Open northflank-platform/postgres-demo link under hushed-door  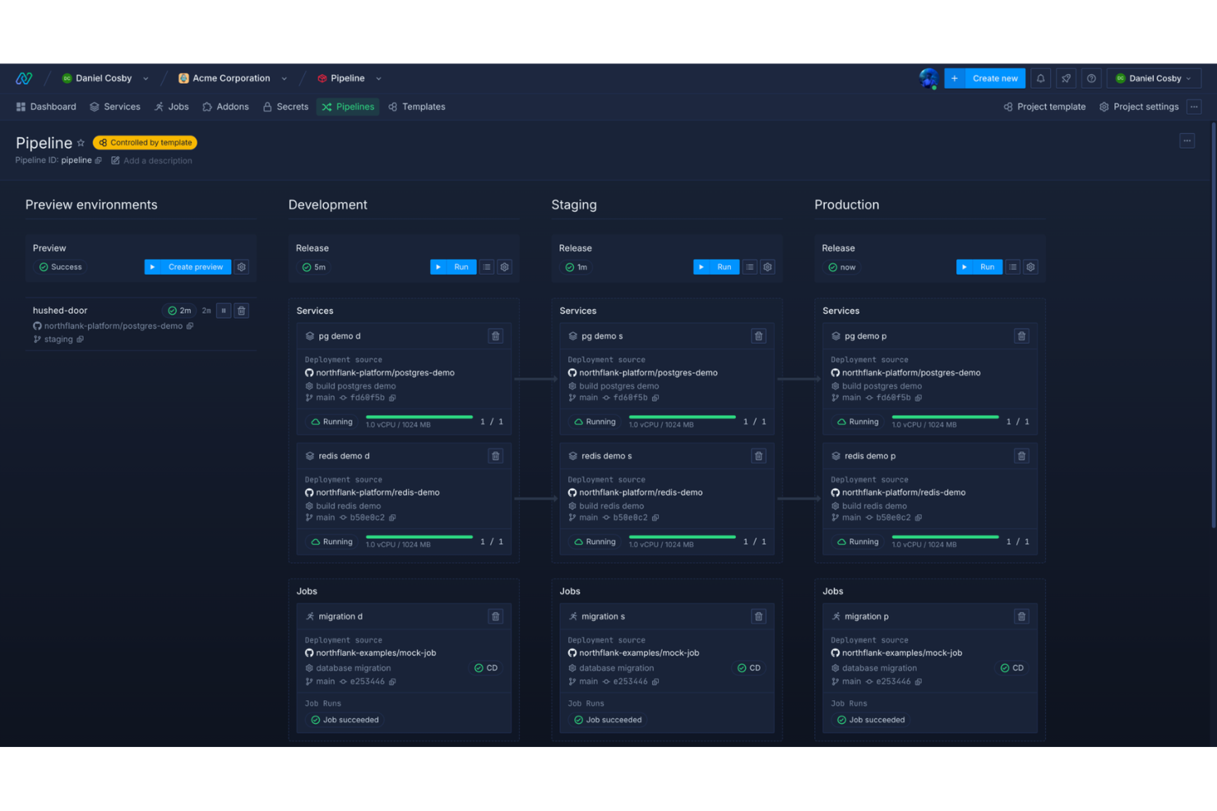point(113,326)
